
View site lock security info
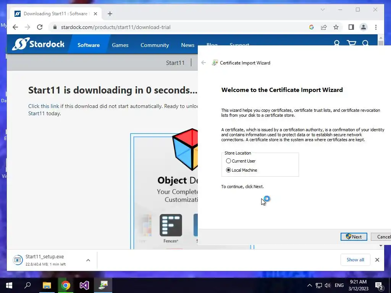55,27
